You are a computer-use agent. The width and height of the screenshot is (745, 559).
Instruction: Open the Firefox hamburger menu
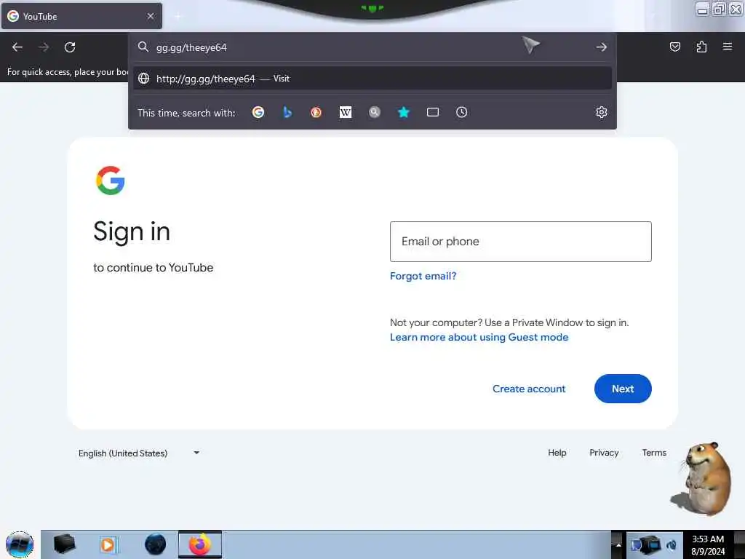728,47
